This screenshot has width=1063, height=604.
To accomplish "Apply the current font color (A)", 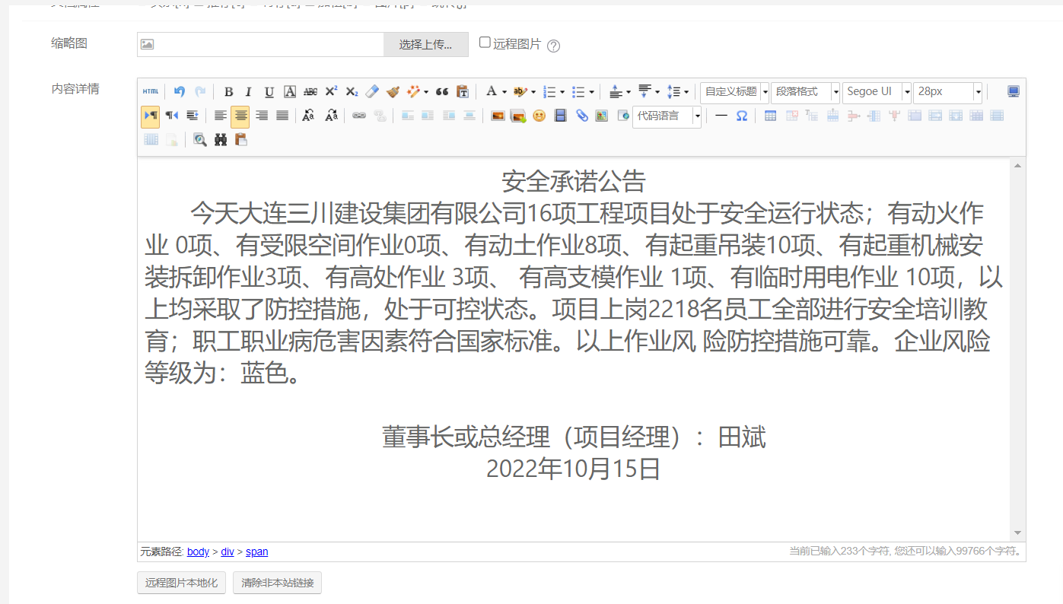I will (492, 91).
